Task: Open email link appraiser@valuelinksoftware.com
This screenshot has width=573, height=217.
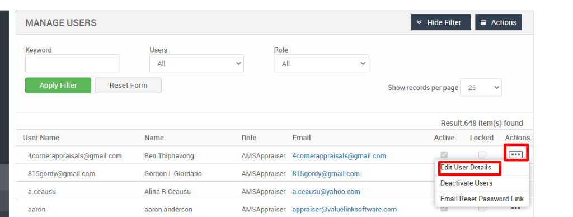Action: tap(345, 209)
